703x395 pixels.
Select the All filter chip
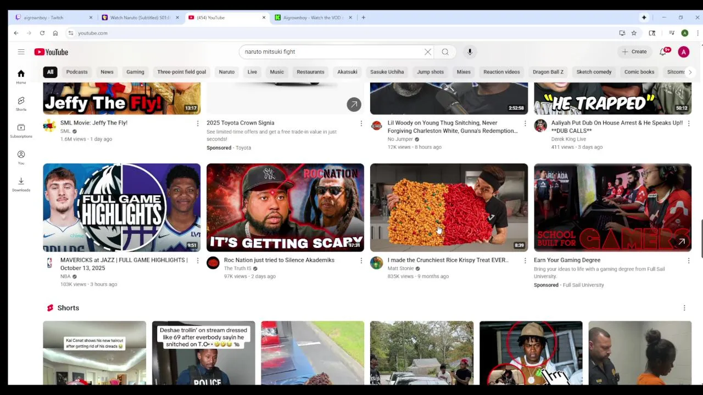coord(50,72)
